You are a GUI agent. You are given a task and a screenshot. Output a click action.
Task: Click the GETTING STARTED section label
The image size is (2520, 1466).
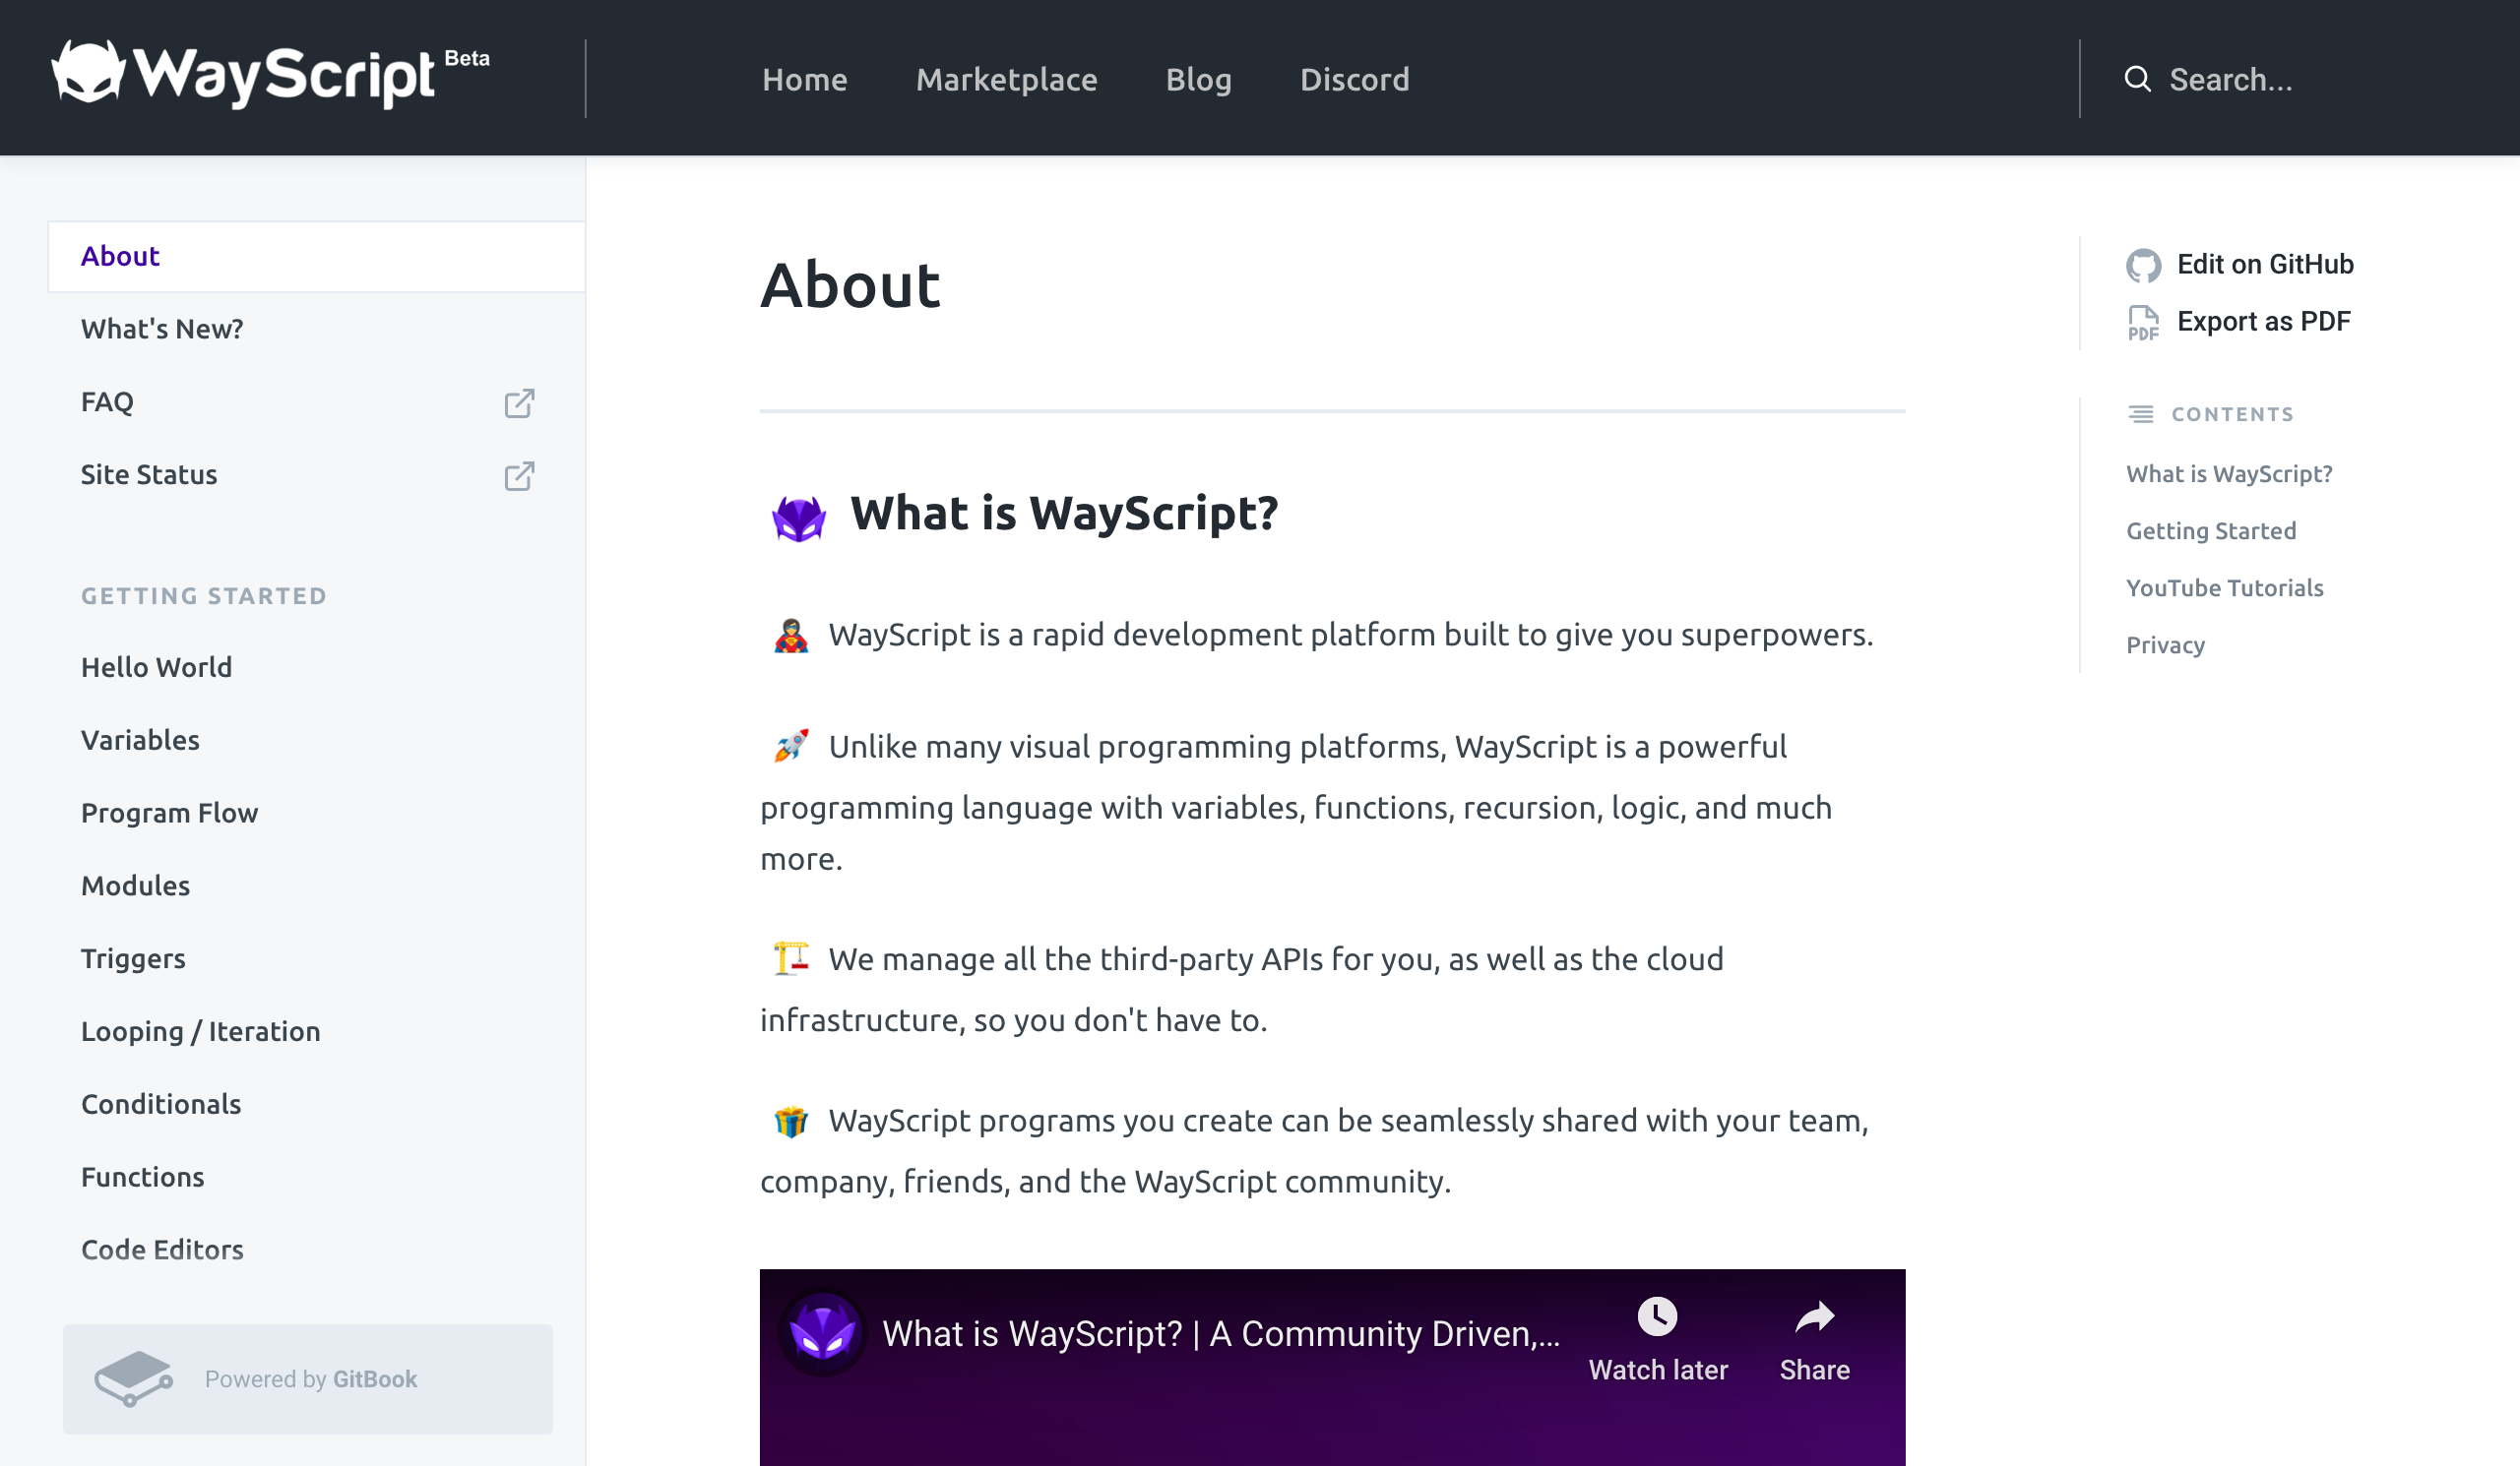[x=204, y=596]
